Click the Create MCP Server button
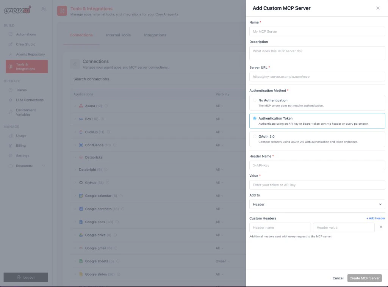The height and width of the screenshot is (287, 388). 364,278
